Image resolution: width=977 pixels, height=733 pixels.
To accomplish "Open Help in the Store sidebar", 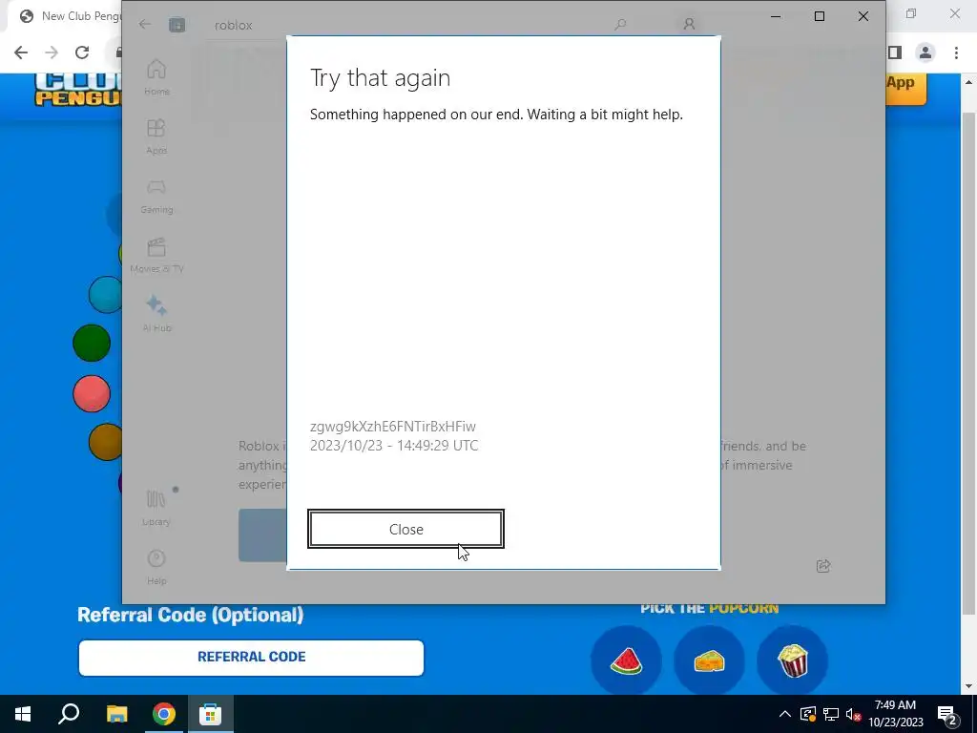I will click(x=156, y=567).
